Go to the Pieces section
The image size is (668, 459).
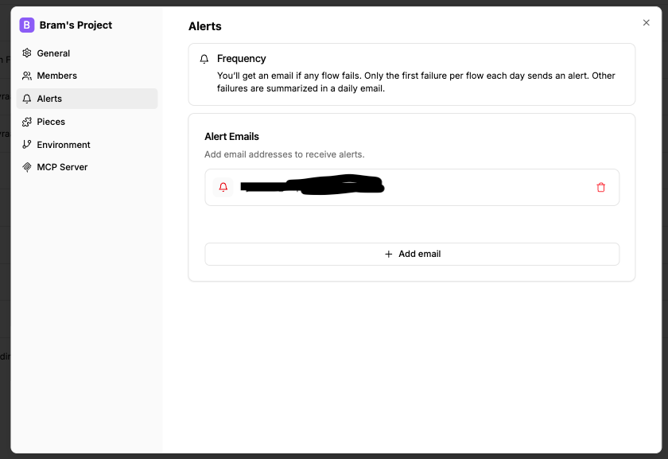tap(51, 122)
